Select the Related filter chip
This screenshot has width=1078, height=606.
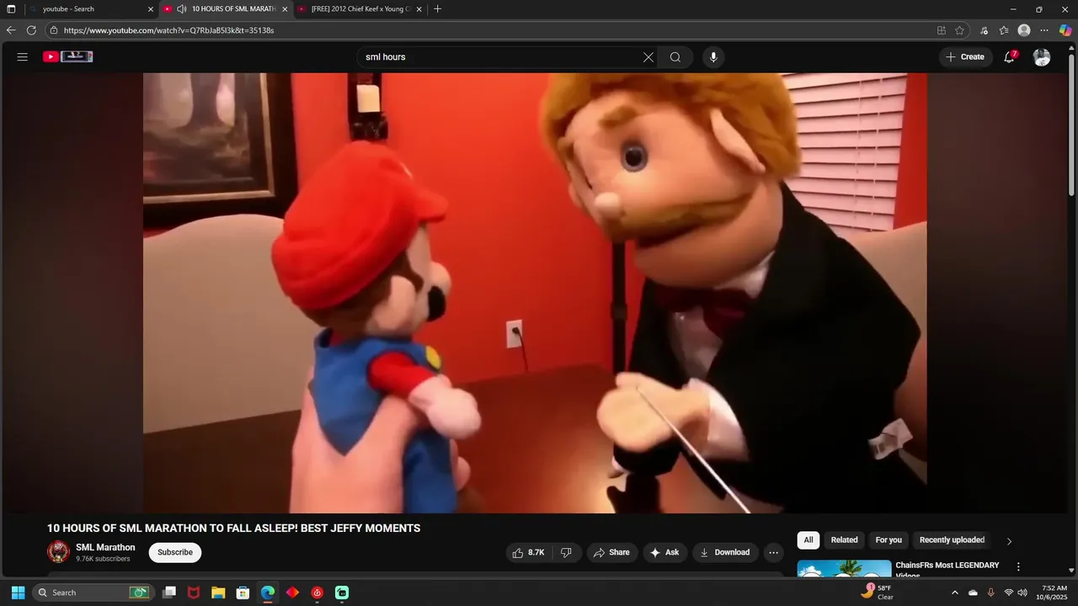point(844,540)
